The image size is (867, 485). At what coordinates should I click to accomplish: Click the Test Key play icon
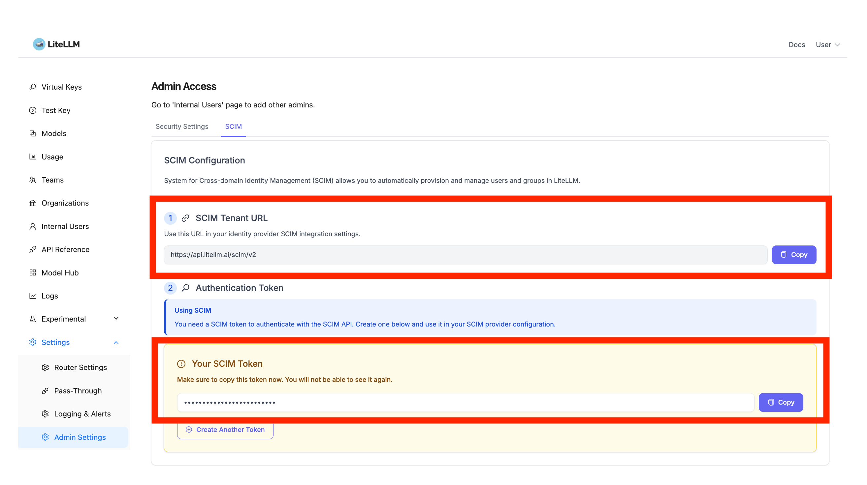tap(33, 110)
